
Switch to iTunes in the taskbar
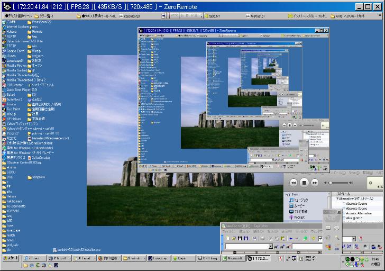click(34, 258)
